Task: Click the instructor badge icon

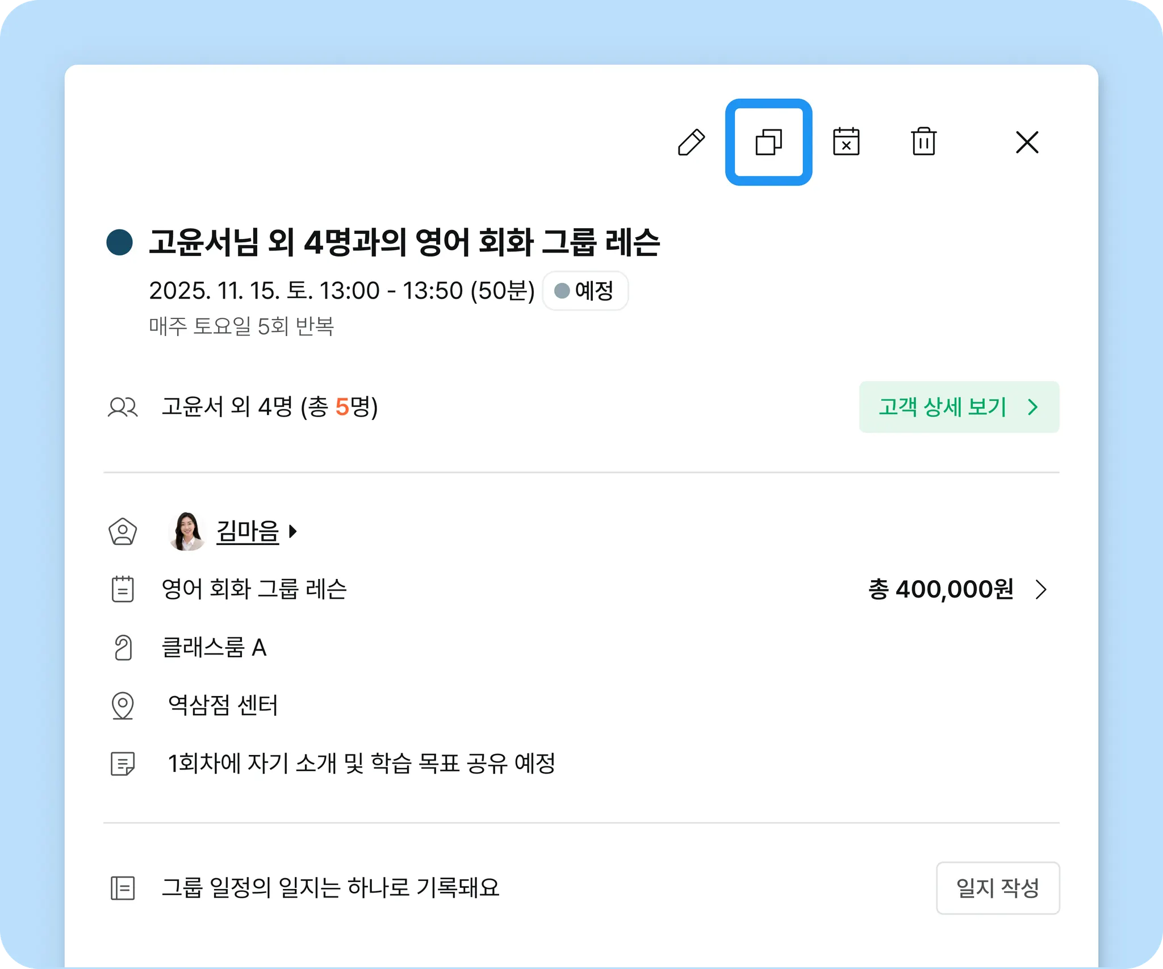Action: 123,532
